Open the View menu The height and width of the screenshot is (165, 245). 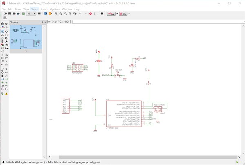(x=26, y=9)
